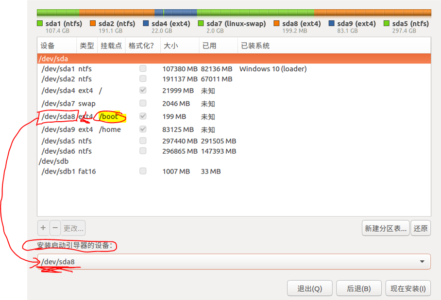Select the /dev/sda9 partition row
This screenshot has width=441, height=300.
click(234, 129)
